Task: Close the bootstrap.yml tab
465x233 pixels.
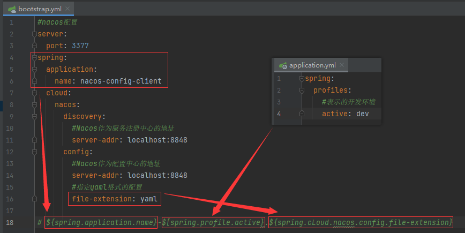Action: [x=67, y=9]
